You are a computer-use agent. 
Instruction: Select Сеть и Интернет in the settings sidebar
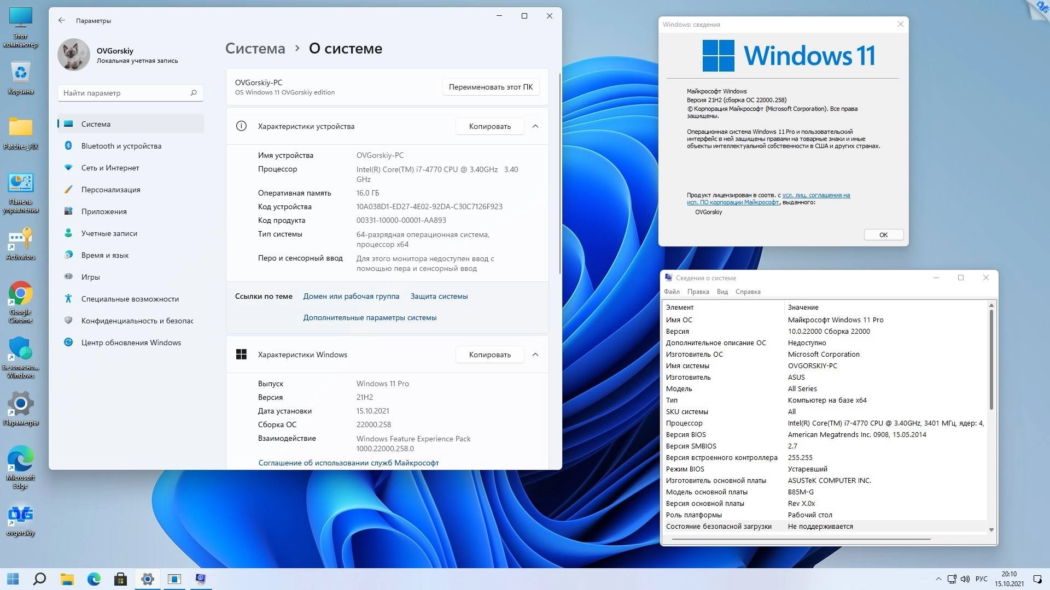click(110, 168)
